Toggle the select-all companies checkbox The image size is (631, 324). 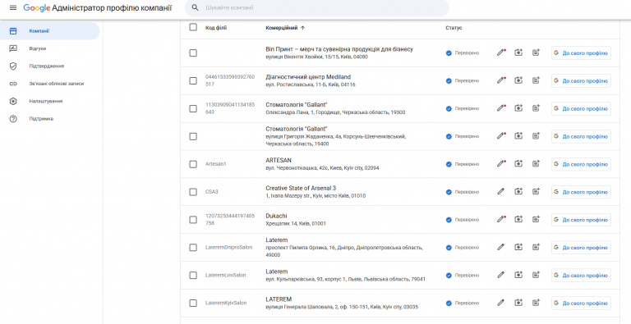(x=193, y=27)
